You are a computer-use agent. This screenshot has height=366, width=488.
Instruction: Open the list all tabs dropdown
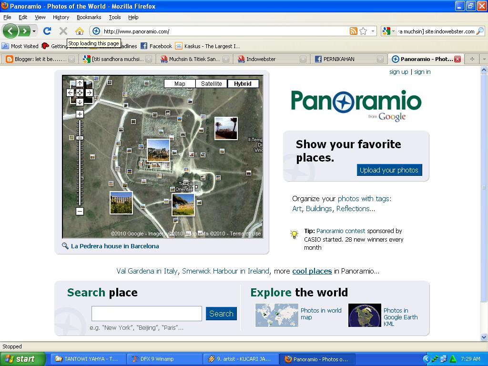point(484,59)
